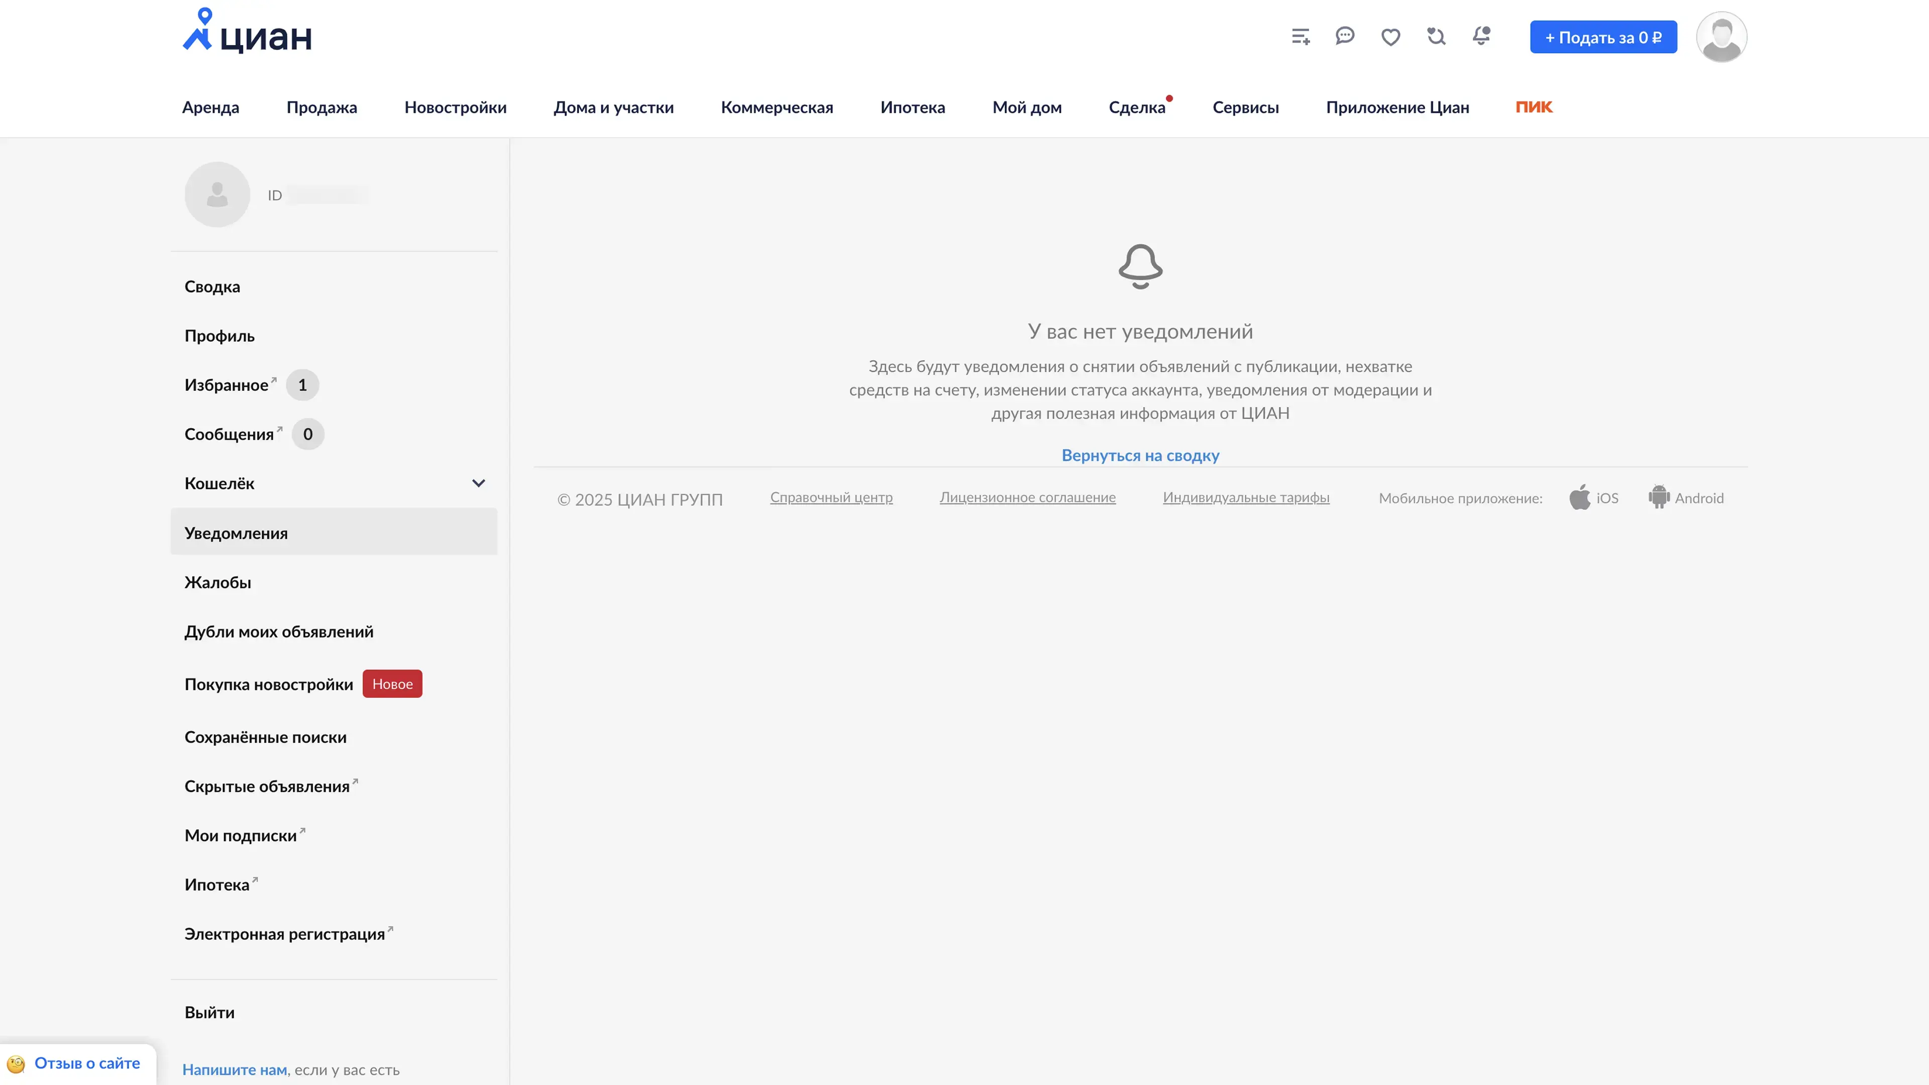The image size is (1929, 1085).
Task: Click the Подать за 0 ₽ button
Action: point(1603,37)
